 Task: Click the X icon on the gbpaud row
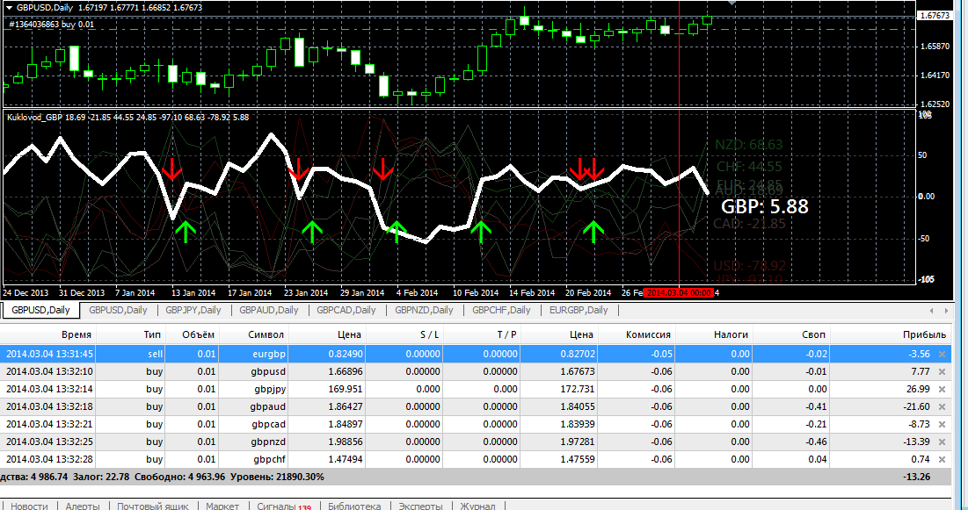click(x=943, y=407)
